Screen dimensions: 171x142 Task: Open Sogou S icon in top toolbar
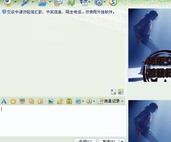(x=113, y=3)
